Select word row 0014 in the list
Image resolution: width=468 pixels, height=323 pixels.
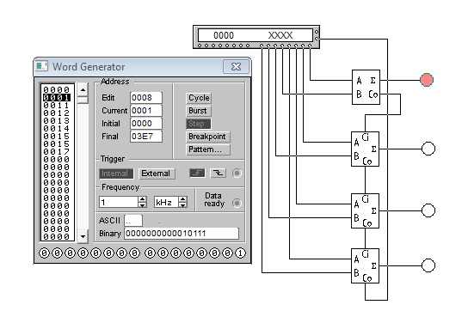click(57, 128)
